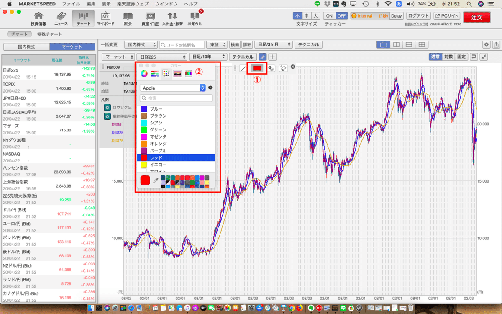Switch chart scale to 通常

pyautogui.click(x=436, y=57)
